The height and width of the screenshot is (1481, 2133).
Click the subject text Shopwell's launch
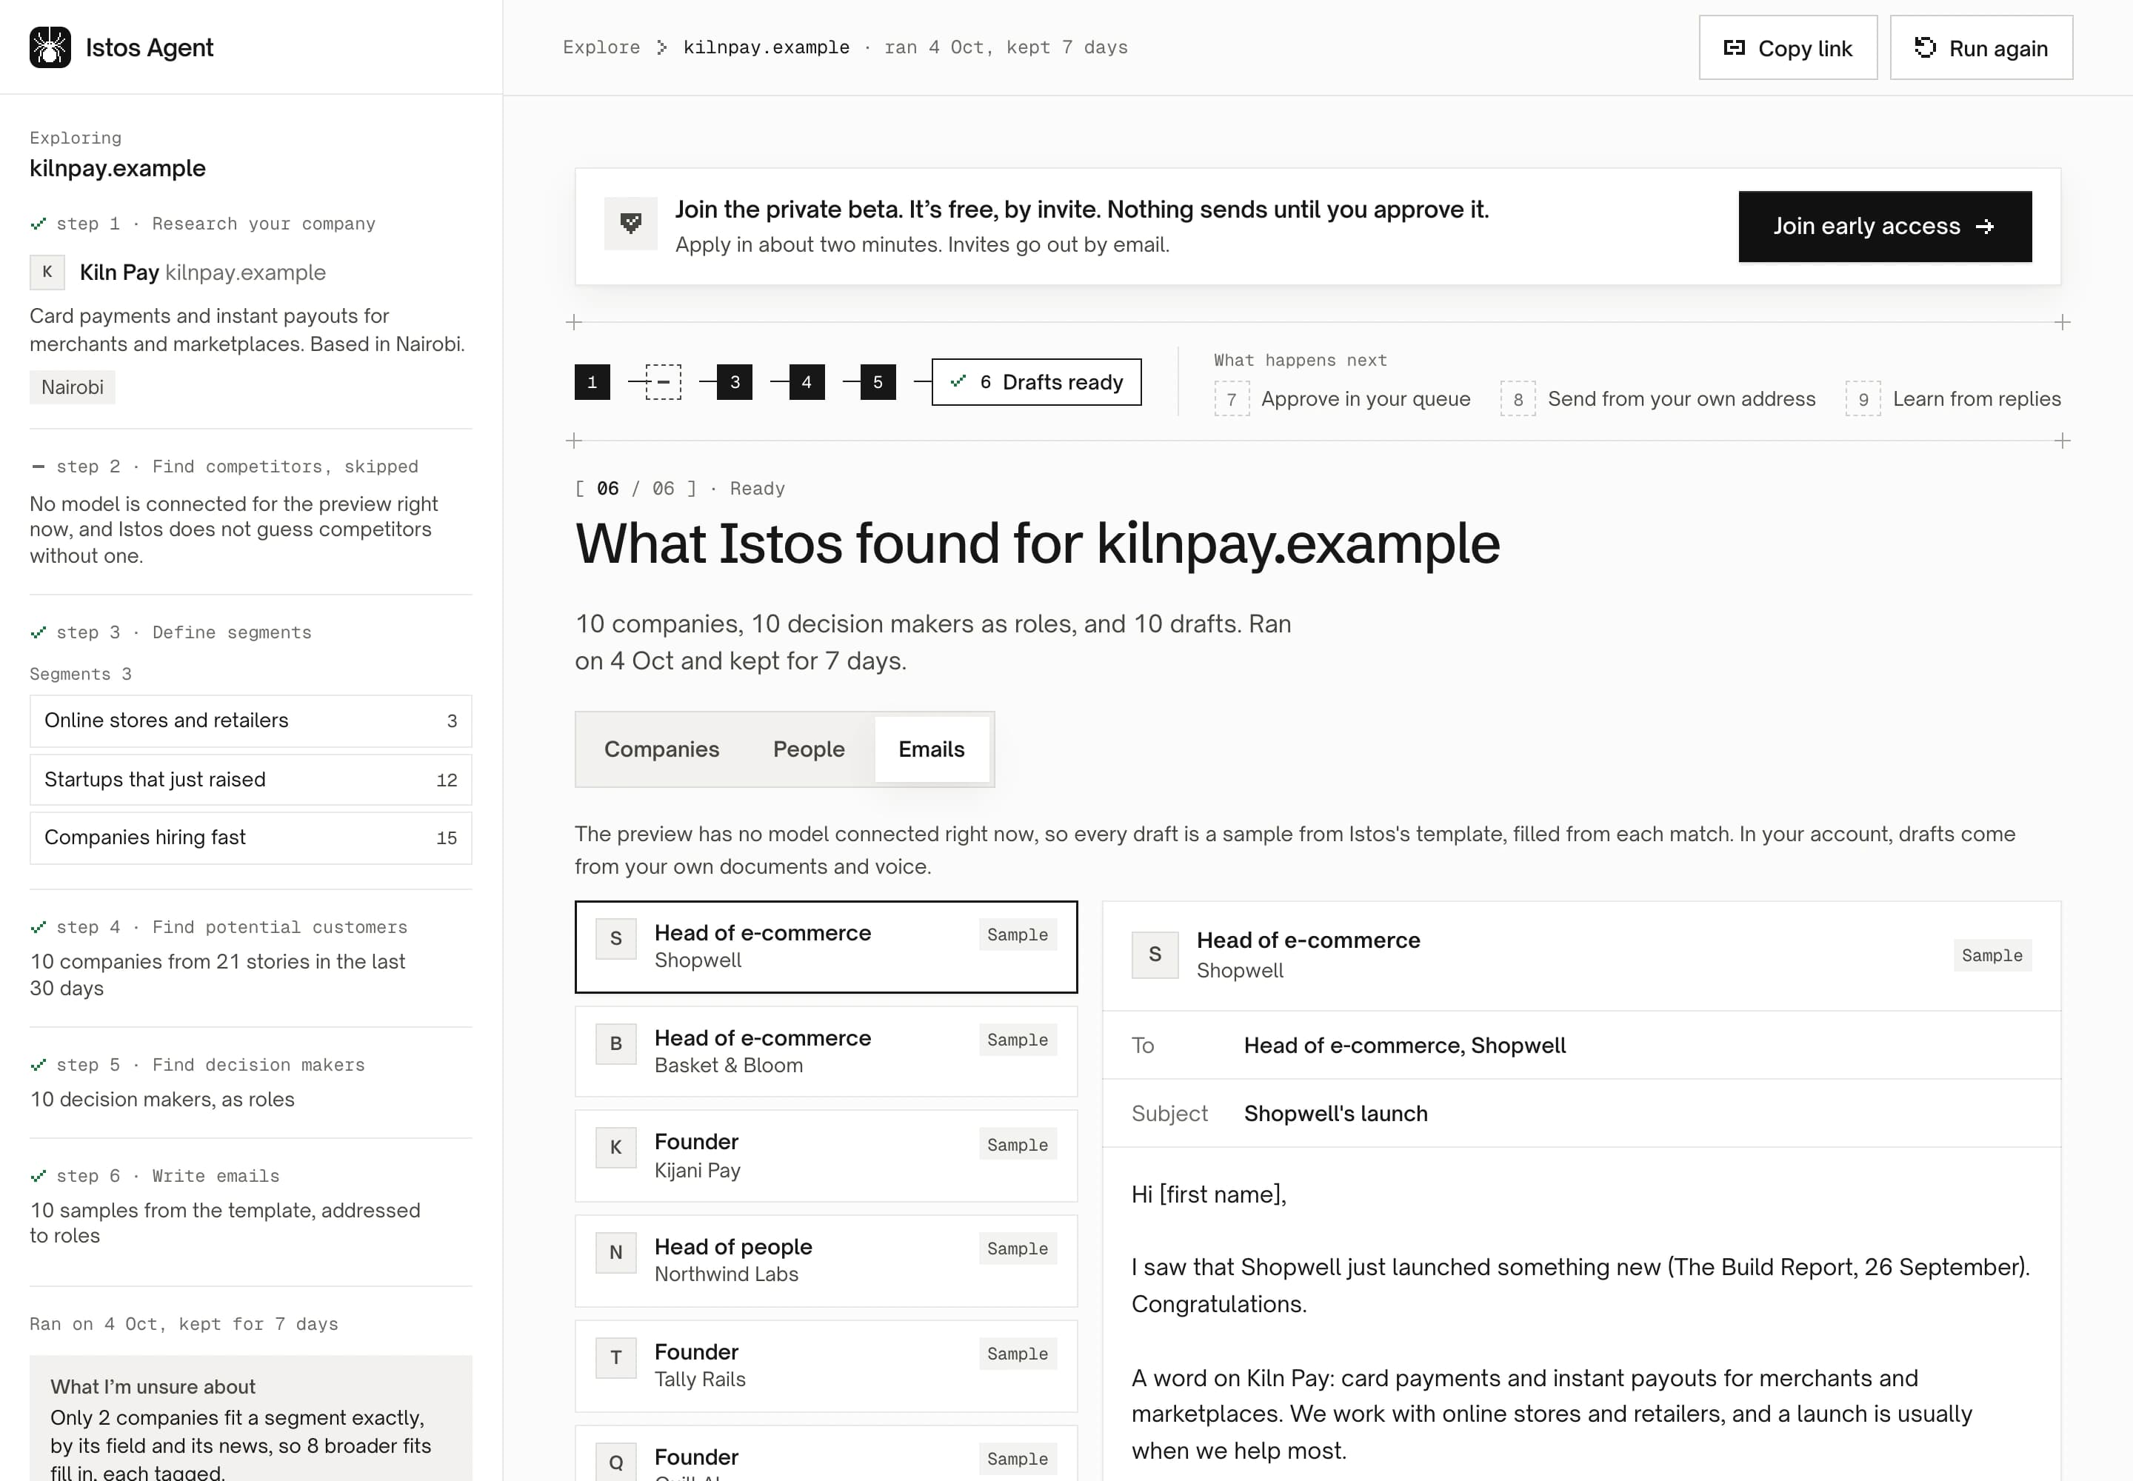pos(1335,1114)
